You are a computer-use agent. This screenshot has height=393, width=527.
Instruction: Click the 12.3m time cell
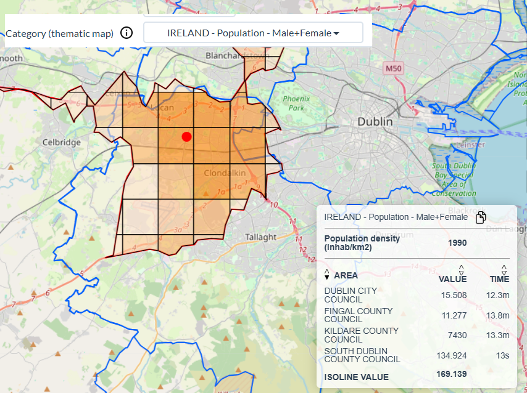coord(498,295)
